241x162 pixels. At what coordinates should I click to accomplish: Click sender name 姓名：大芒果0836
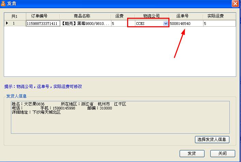(28, 104)
